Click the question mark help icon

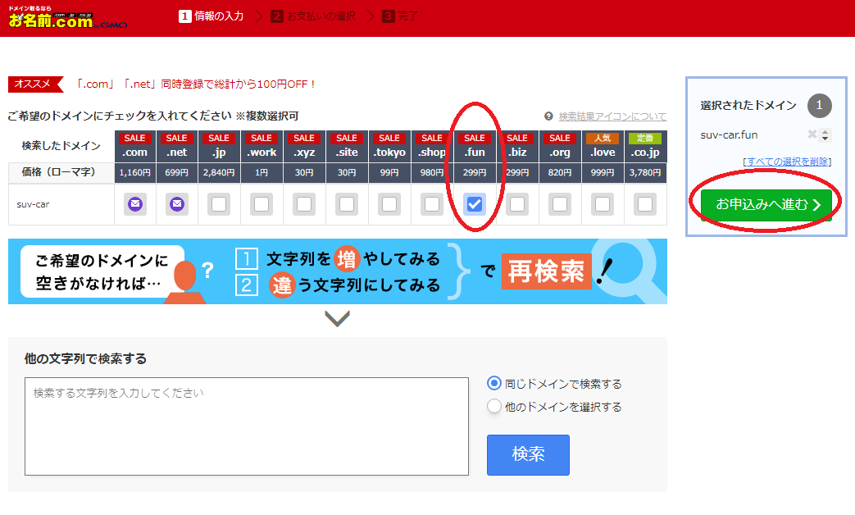tap(549, 116)
